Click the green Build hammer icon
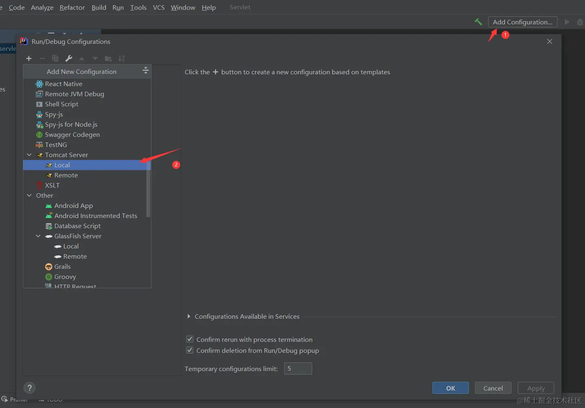 pyautogui.click(x=479, y=22)
